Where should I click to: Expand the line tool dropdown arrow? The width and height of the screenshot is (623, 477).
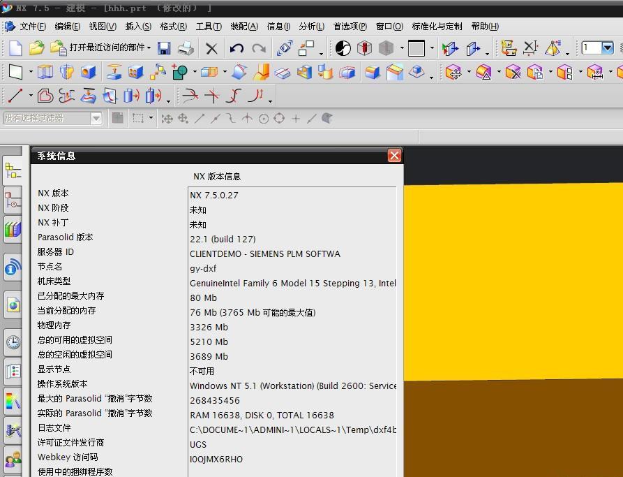pyautogui.click(x=31, y=96)
